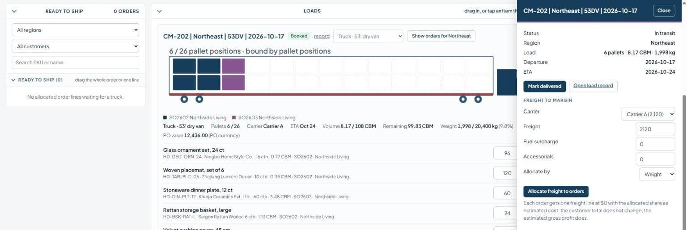
Task: Click the Mark delivered button
Action: [x=544, y=86]
